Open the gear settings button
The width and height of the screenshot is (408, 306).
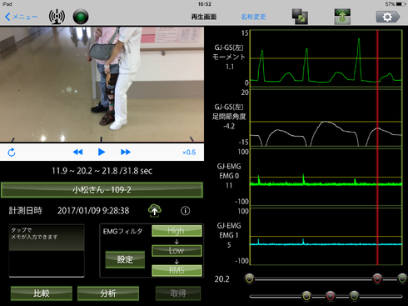388,17
